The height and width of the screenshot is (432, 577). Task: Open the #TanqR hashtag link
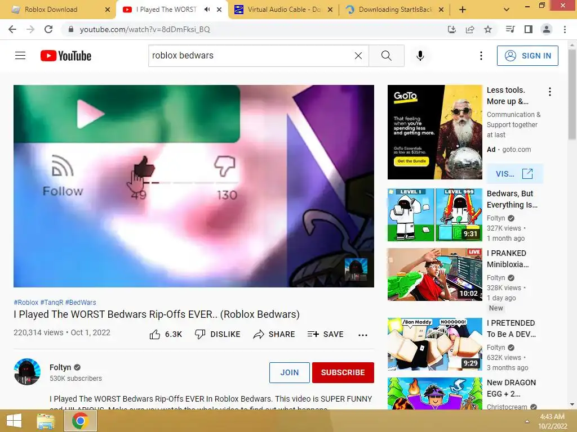coord(52,302)
